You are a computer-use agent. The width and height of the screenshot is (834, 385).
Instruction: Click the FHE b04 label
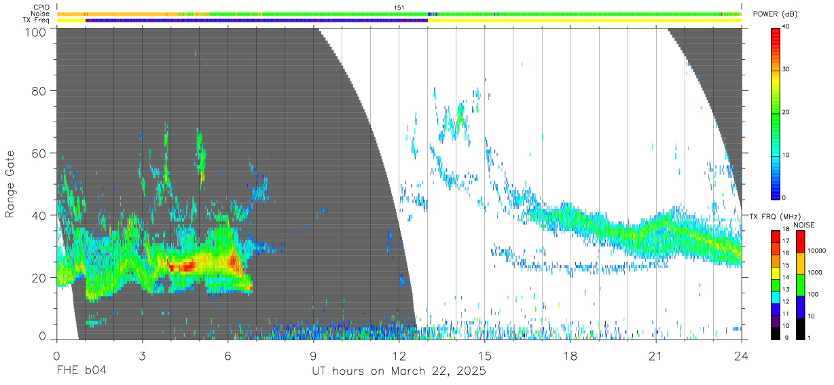pyautogui.click(x=81, y=371)
